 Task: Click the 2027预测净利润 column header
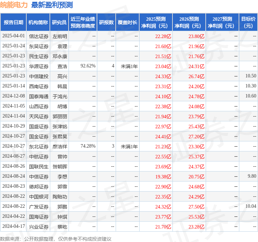tap(222, 22)
